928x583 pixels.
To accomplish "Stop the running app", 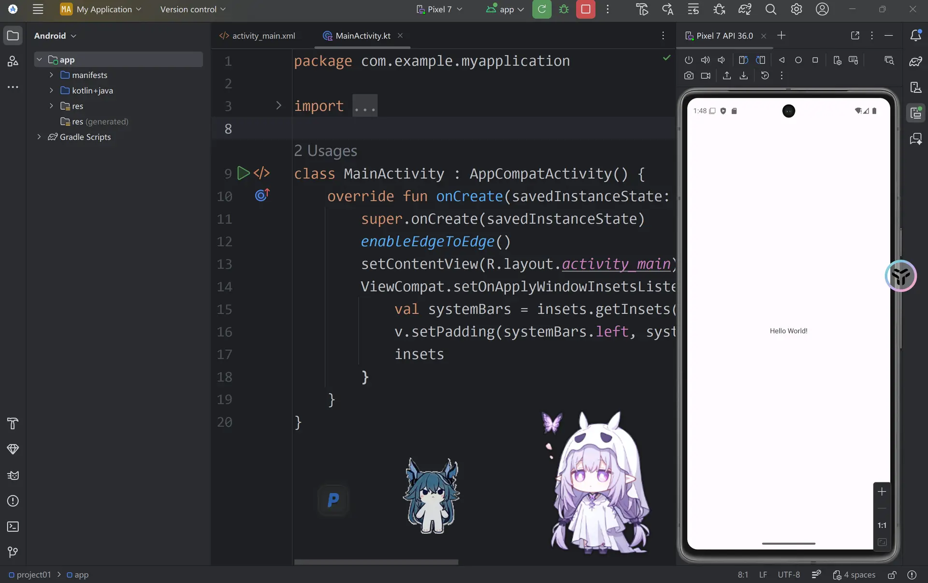I will pos(586,9).
